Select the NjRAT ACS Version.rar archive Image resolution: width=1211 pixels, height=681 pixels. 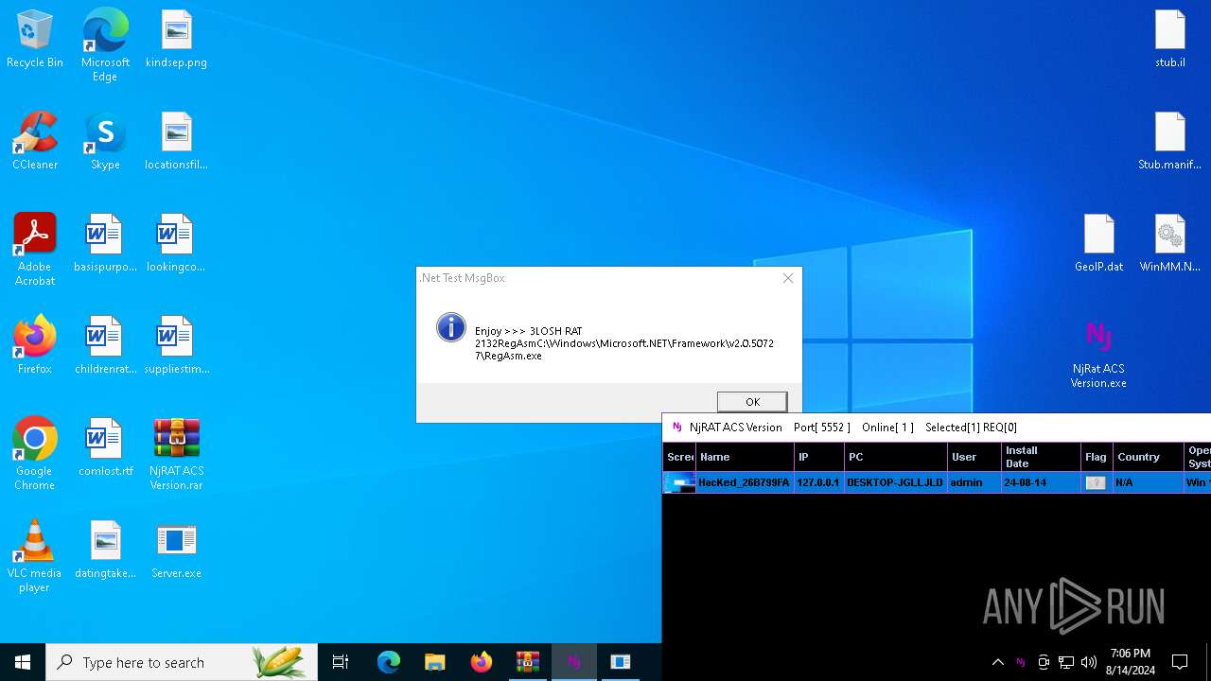point(176,454)
